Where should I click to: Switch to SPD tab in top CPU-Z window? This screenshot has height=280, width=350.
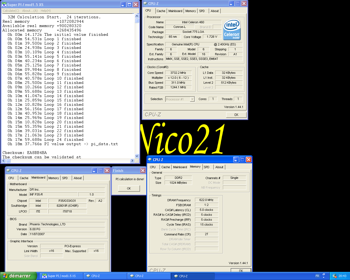click(202, 11)
